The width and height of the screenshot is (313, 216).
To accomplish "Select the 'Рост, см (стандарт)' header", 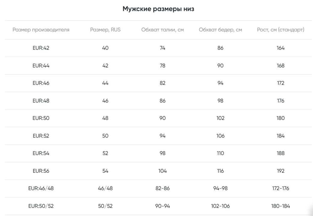I will (x=280, y=30).
